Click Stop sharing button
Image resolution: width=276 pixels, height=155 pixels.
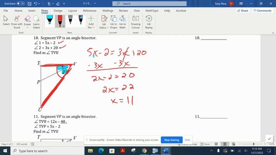pos(172,140)
